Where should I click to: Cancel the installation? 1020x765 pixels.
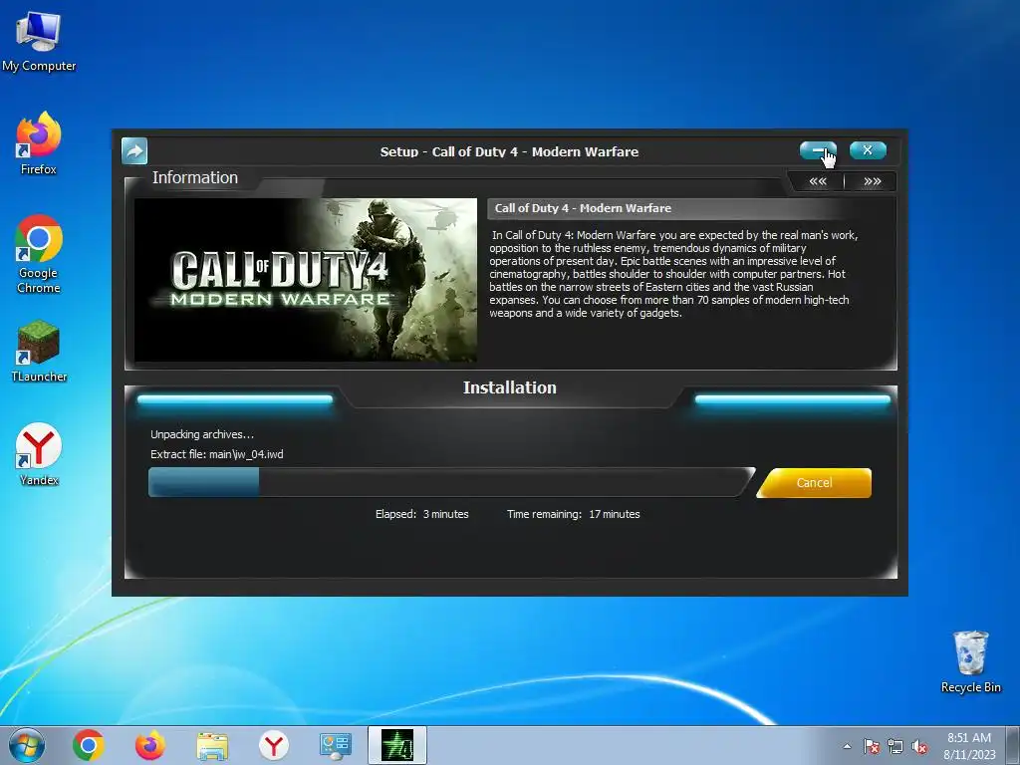815,483
